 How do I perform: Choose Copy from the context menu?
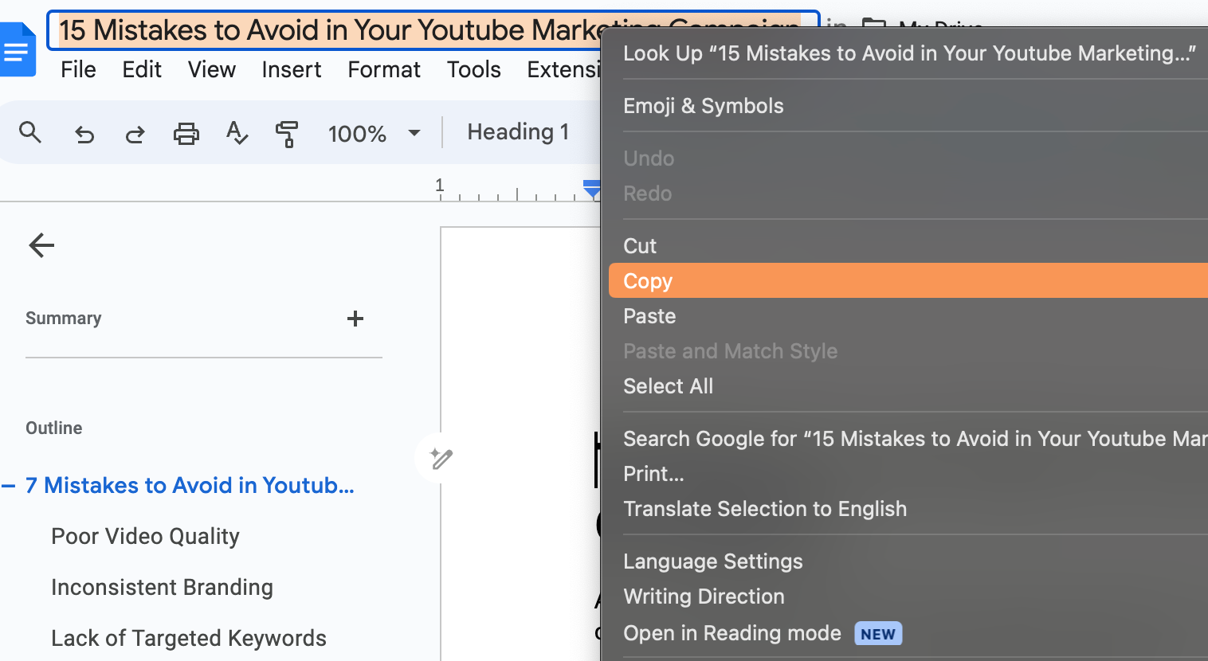click(x=648, y=281)
